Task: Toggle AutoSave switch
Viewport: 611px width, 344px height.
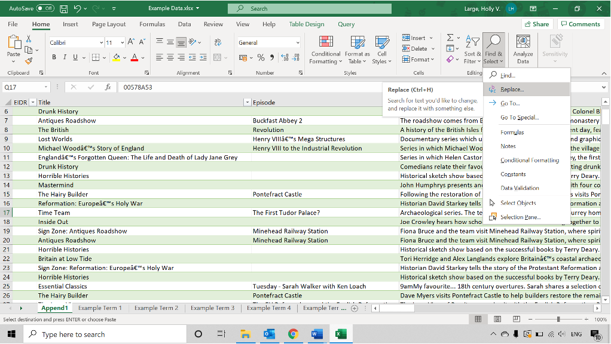Action: [45, 8]
